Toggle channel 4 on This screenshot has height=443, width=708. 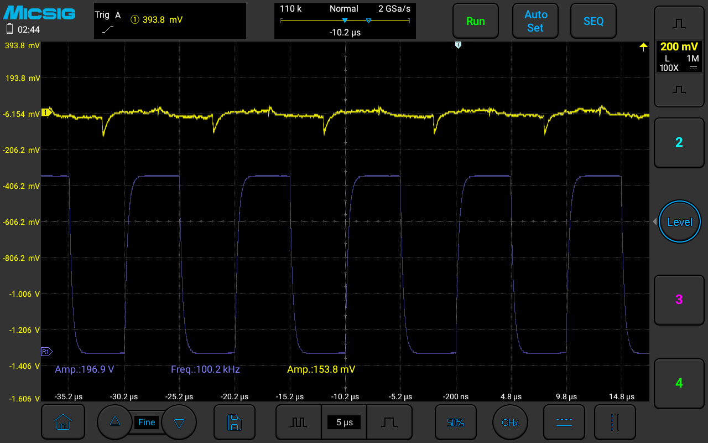(x=679, y=383)
